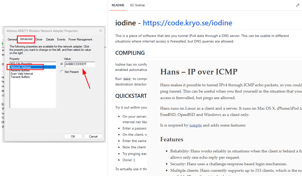The width and height of the screenshot is (302, 176).
Task: Click the Features heading in Hans page
Action: pyautogui.click(x=172, y=139)
